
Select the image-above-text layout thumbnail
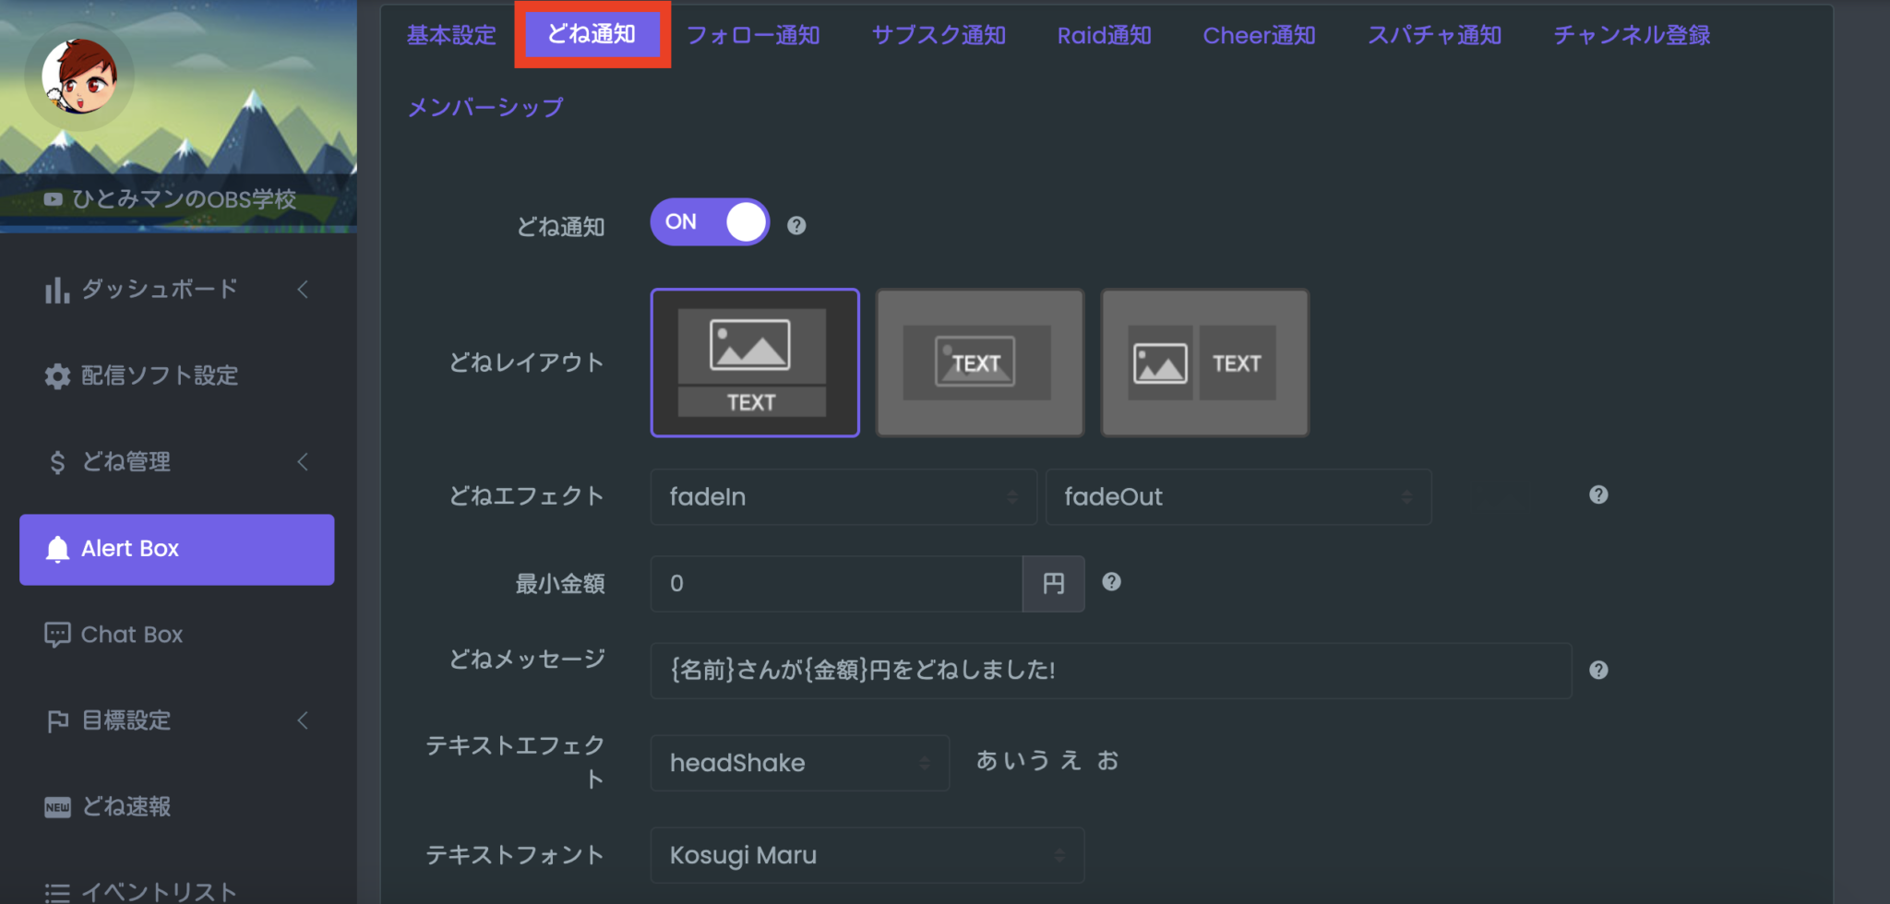tap(754, 363)
